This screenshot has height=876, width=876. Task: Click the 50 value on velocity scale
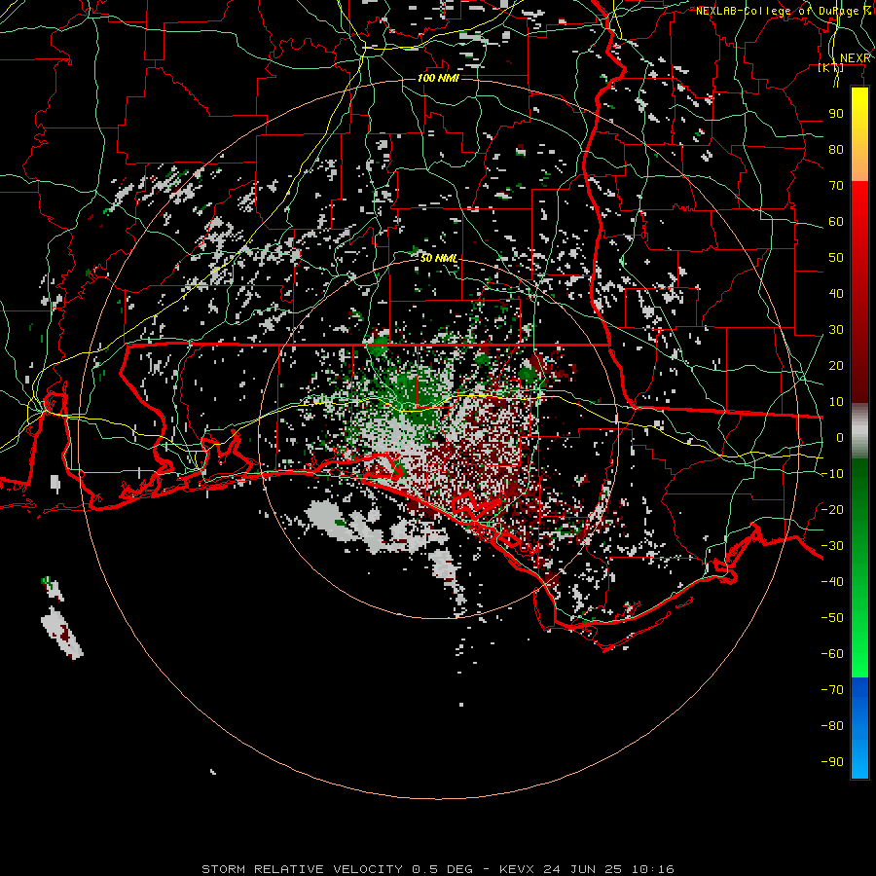click(x=836, y=258)
